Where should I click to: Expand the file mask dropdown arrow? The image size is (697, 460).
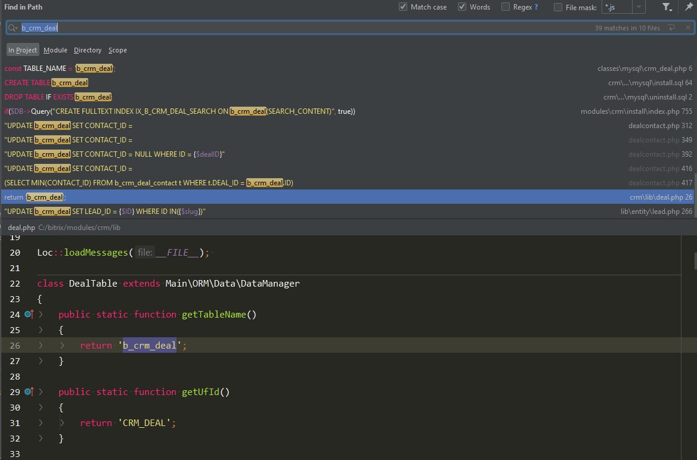pyautogui.click(x=639, y=7)
